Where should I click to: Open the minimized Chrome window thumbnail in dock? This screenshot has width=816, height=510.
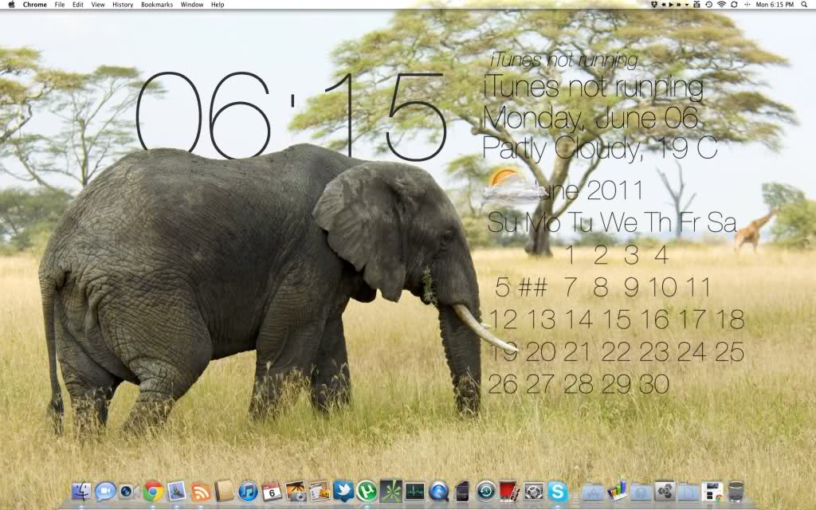point(712,492)
